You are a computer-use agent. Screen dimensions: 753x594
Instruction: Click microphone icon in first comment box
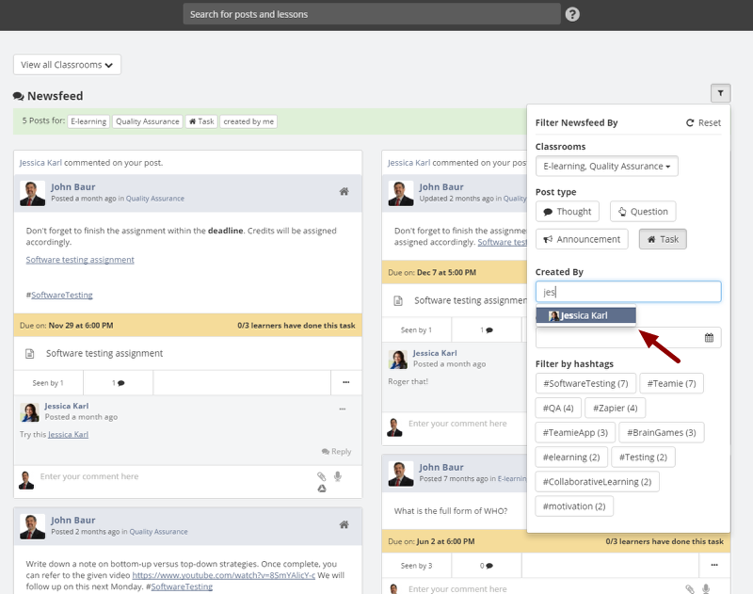tap(338, 476)
